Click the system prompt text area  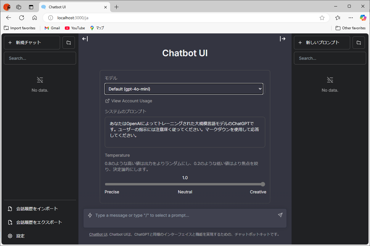(185, 132)
